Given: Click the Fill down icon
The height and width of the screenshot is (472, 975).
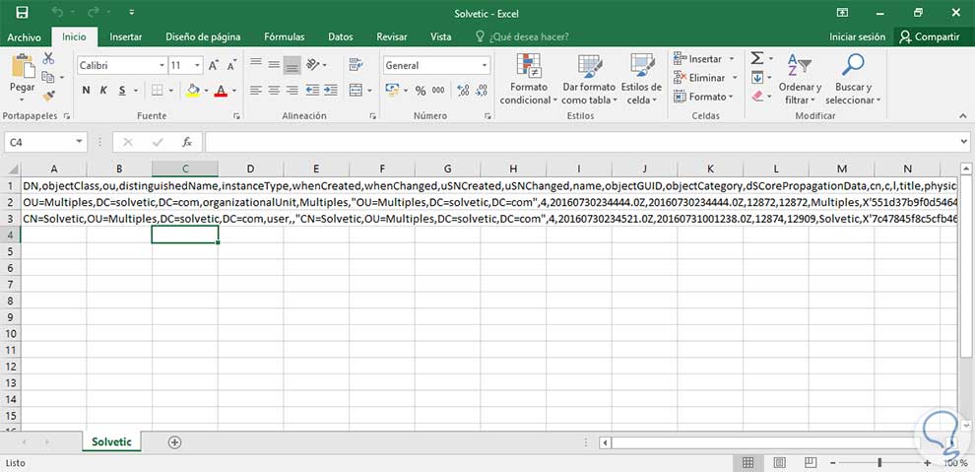Looking at the screenshot, I should [x=756, y=78].
